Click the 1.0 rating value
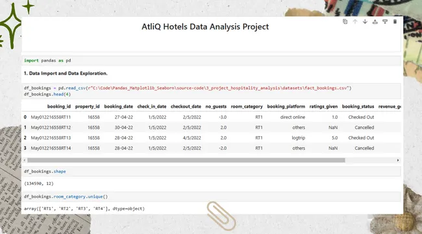 tap(334, 117)
